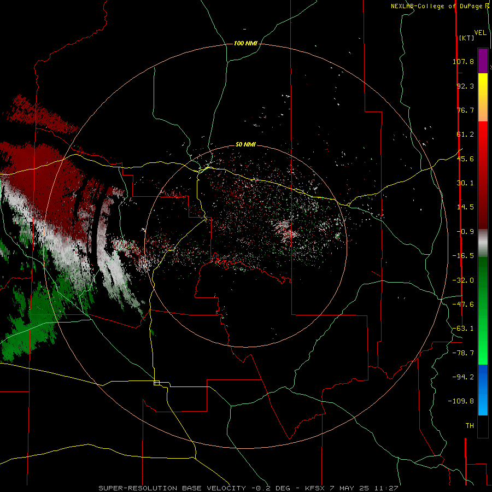492x492 pixels.
Task: Click the [KT] units label
Action: coord(466,38)
